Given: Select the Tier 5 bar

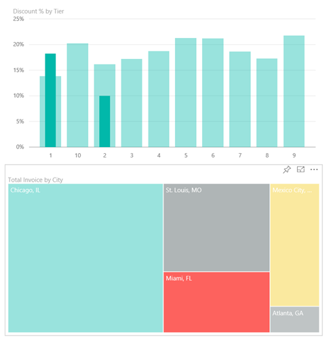Looking at the screenshot, I should coord(186,92).
